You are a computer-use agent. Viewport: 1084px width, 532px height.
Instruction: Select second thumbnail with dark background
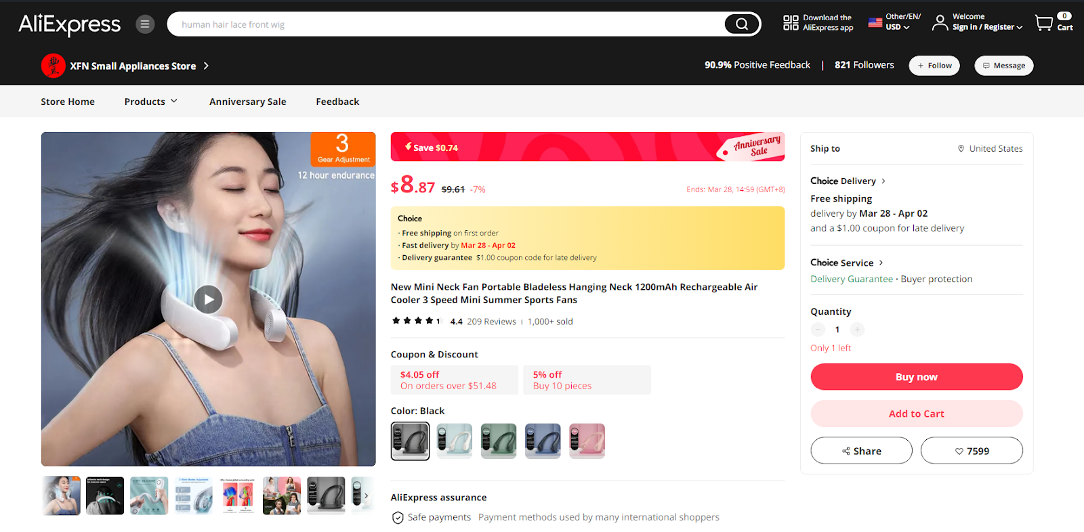105,495
